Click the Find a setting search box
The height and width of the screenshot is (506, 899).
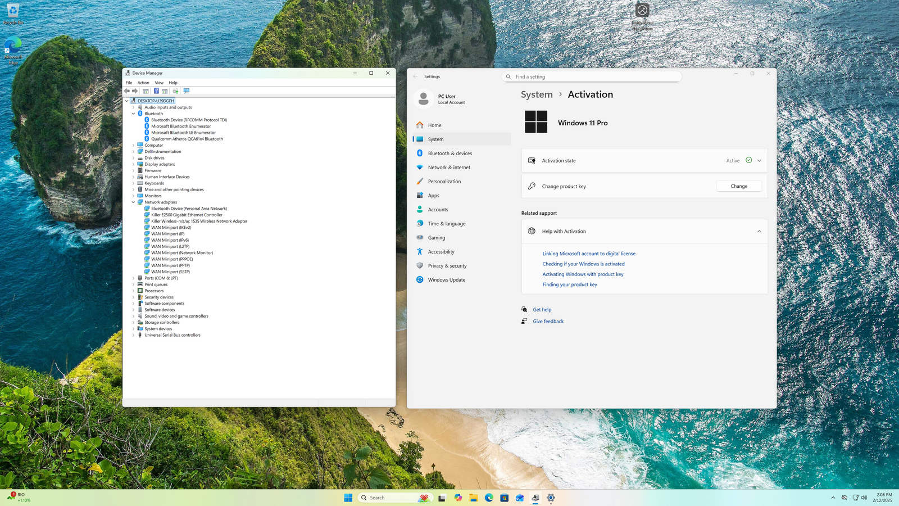click(x=591, y=77)
